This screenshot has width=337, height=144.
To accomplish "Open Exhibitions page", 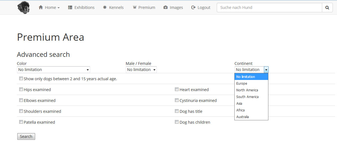I will [81, 8].
